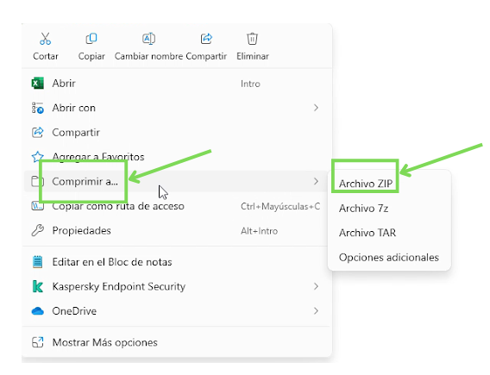Click the OneDrive cloud icon
This screenshot has width=490, height=375.
pyautogui.click(x=37, y=311)
